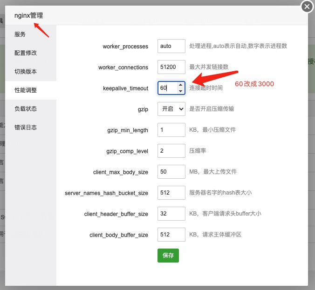Click the 是否开启压缩传输 description text
Screen dimensions: 315x290
[x=212, y=109]
